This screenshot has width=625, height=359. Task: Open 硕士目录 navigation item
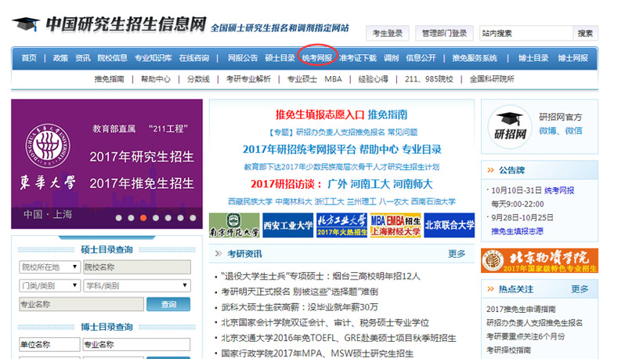coord(280,58)
